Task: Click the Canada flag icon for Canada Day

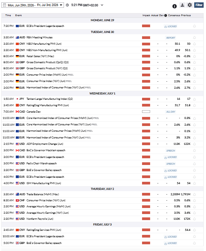Action: click(17, 112)
